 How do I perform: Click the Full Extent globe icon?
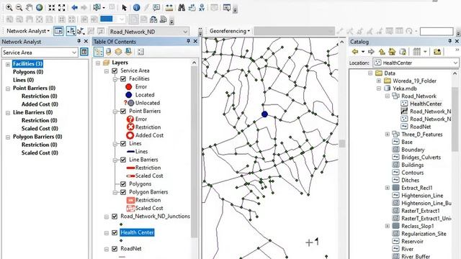click(39, 8)
